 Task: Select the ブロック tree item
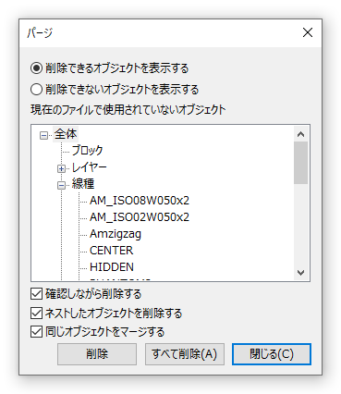[87, 151]
